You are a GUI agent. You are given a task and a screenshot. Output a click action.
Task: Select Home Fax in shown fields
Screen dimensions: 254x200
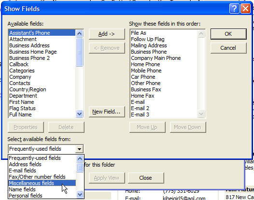pyautogui.click(x=164, y=96)
